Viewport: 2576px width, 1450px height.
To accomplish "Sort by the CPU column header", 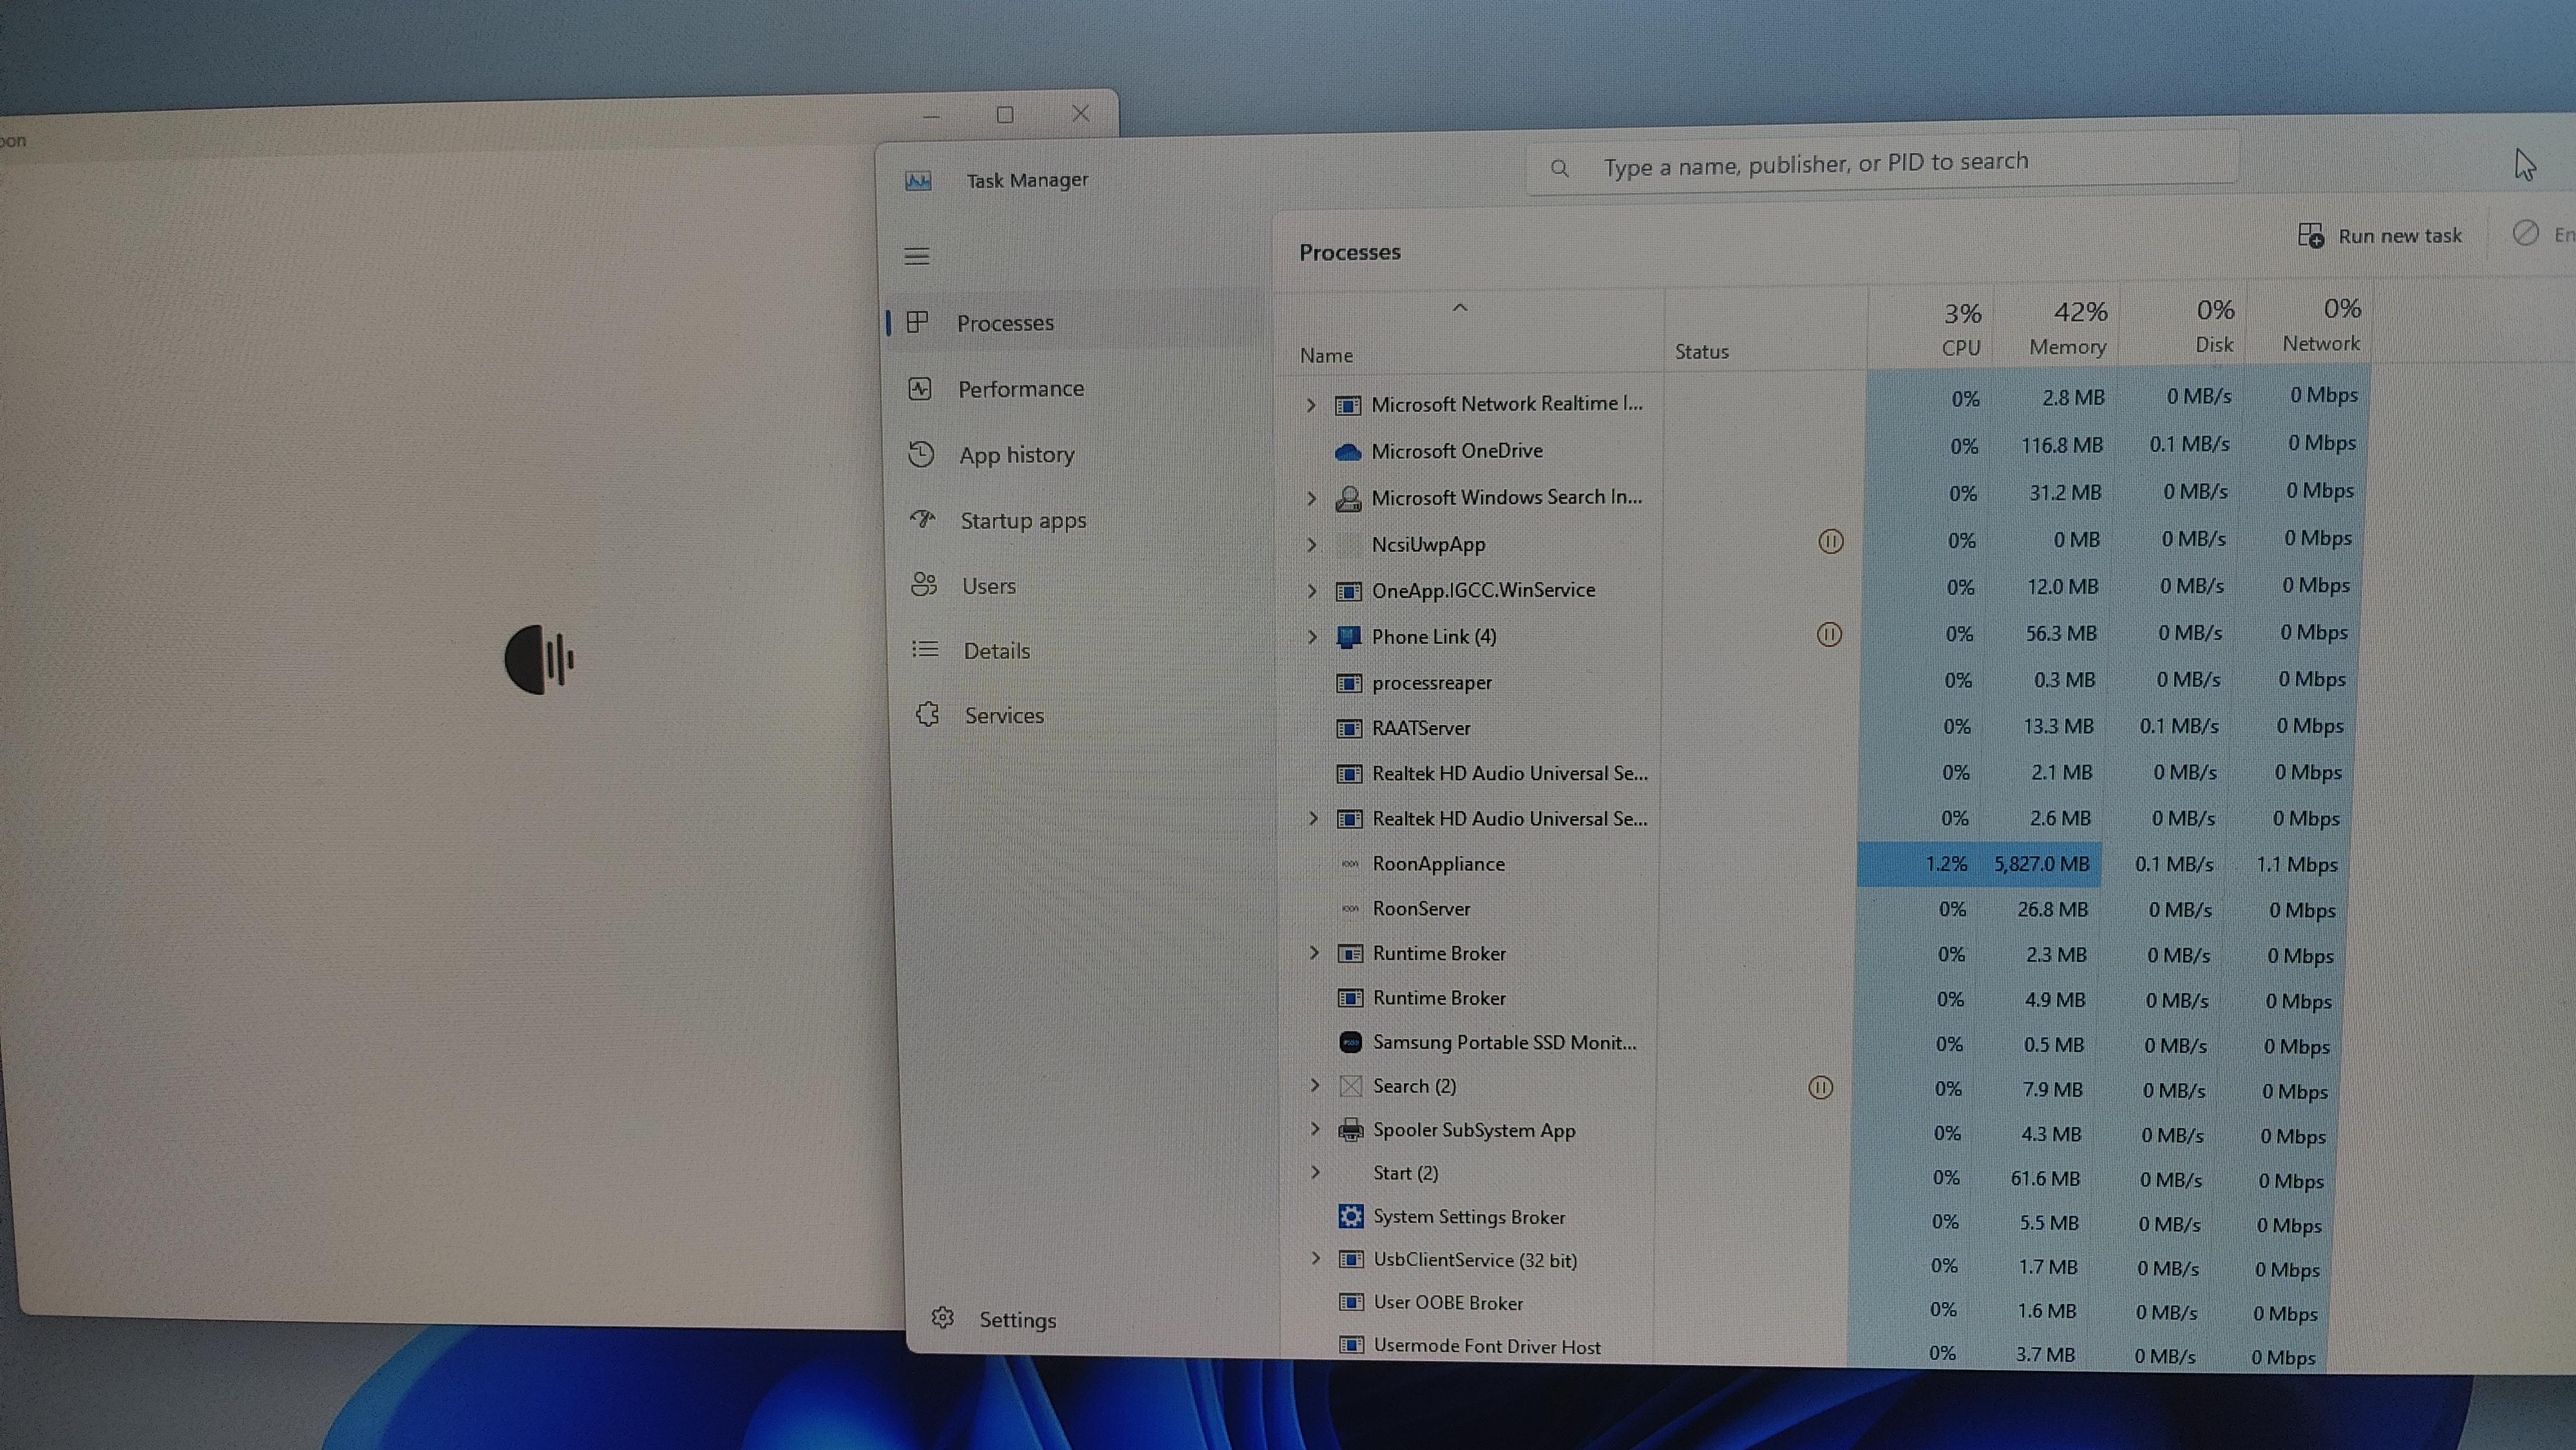I will (x=1930, y=328).
